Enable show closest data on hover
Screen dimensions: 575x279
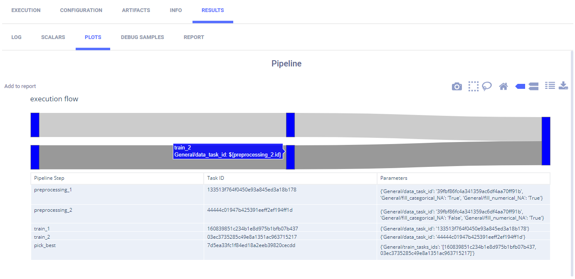pyautogui.click(x=520, y=86)
